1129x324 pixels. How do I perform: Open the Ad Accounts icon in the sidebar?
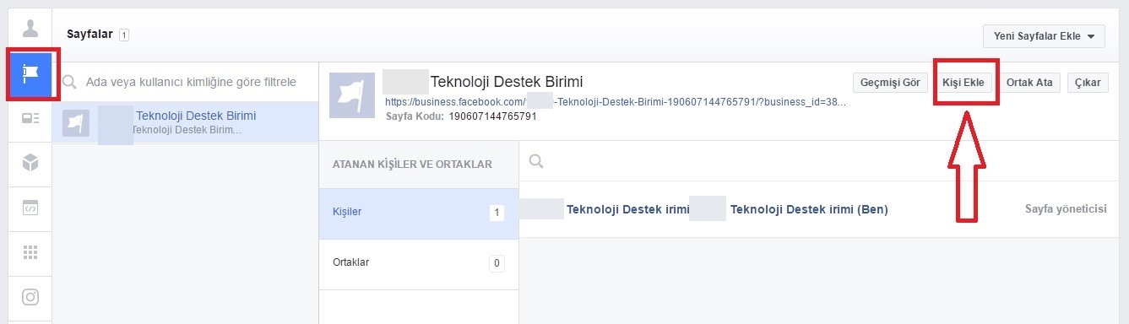[30, 119]
